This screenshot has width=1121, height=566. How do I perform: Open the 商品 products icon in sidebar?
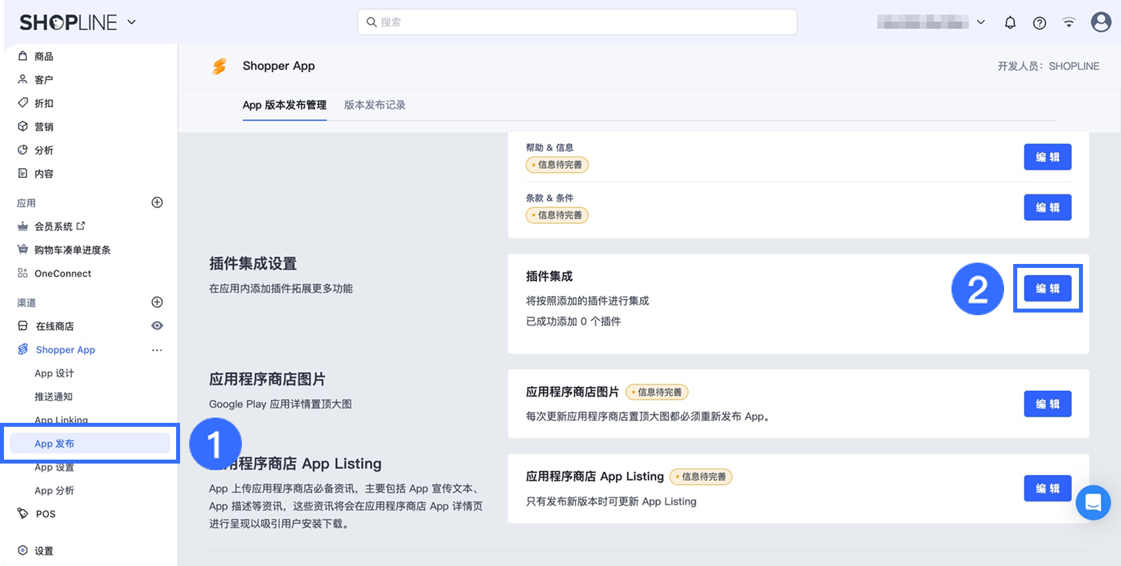point(23,56)
